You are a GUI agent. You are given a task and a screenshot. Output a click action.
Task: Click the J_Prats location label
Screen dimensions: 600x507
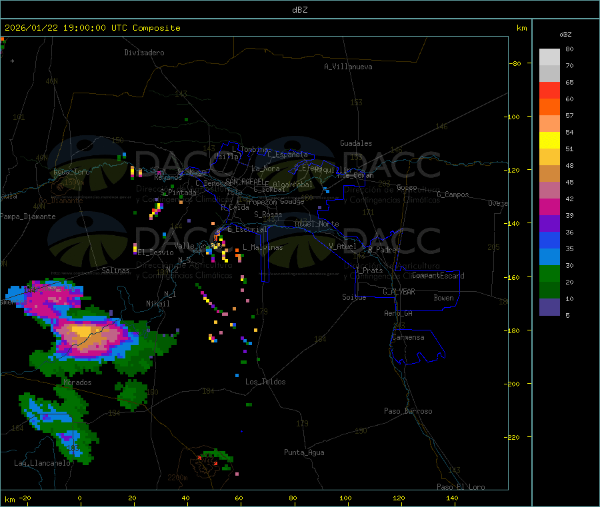(x=369, y=270)
